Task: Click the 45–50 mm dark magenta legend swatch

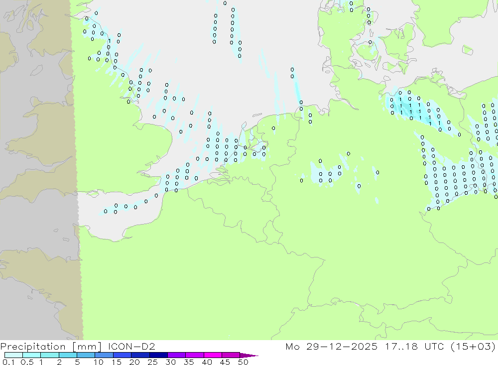Action: tap(231, 355)
